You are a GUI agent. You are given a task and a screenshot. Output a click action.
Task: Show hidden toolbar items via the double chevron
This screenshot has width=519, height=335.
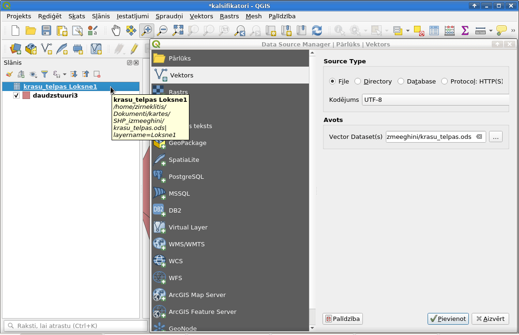[513, 30]
